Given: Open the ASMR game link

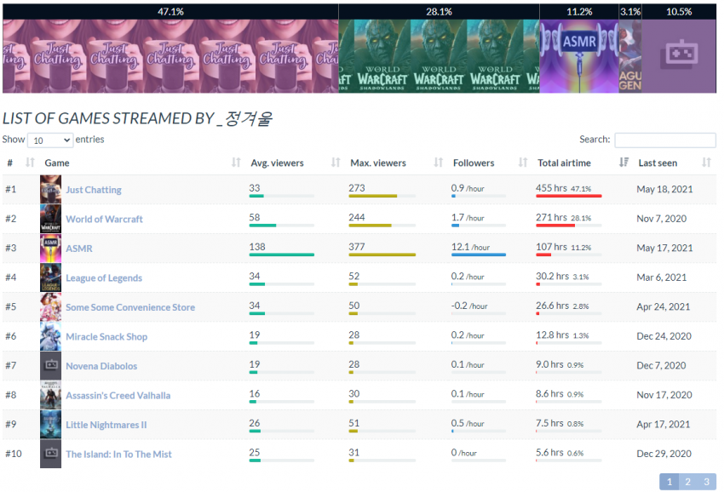Looking at the screenshot, I should pos(79,249).
